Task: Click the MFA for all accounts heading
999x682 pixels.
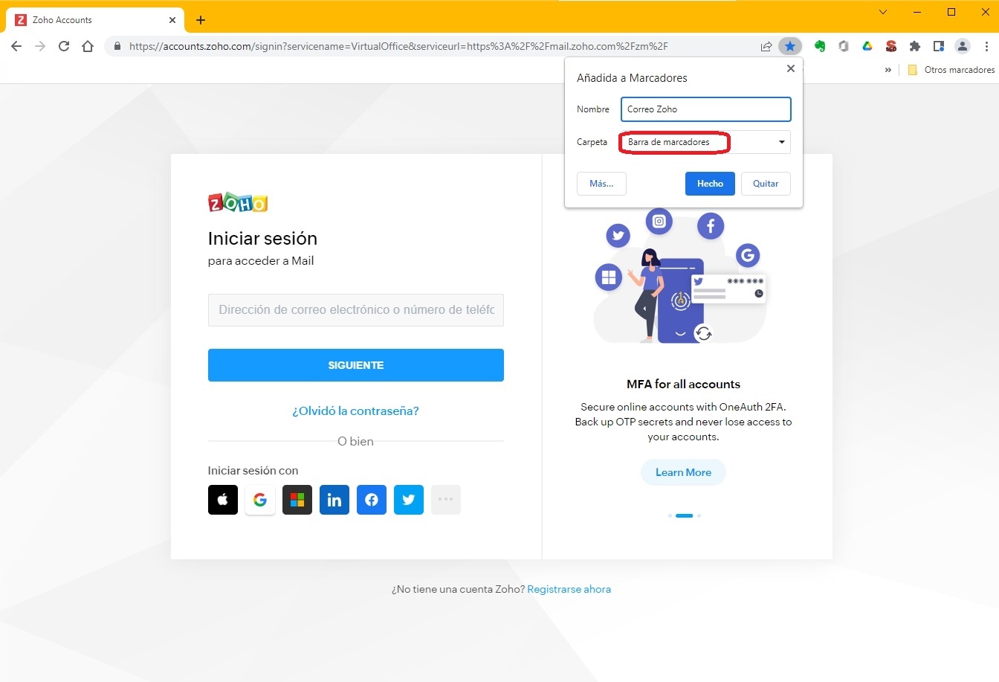Action: pyautogui.click(x=683, y=384)
